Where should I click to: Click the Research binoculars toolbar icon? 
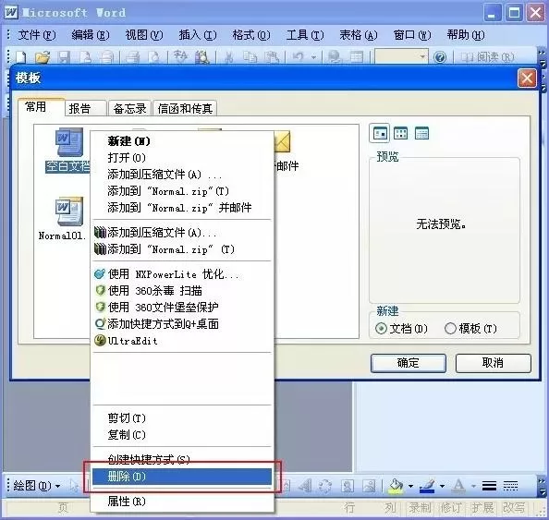tap(202, 57)
